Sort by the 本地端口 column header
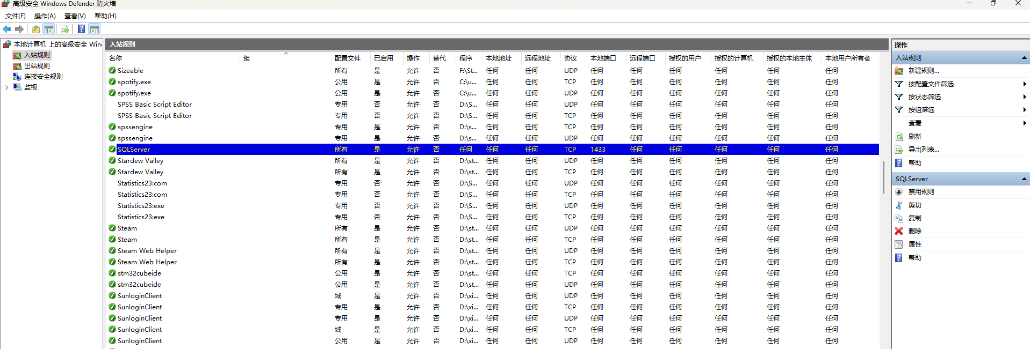 607,58
